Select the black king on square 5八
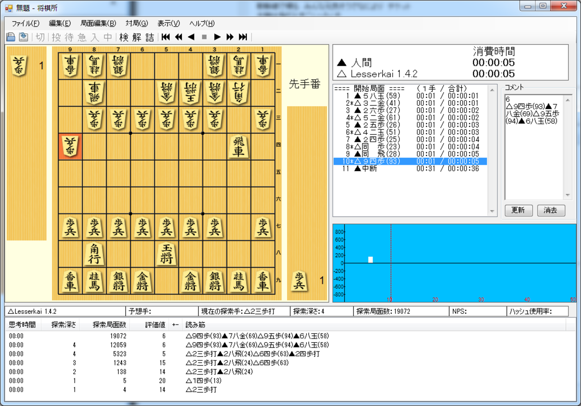This screenshot has height=406, width=581. click(x=167, y=254)
